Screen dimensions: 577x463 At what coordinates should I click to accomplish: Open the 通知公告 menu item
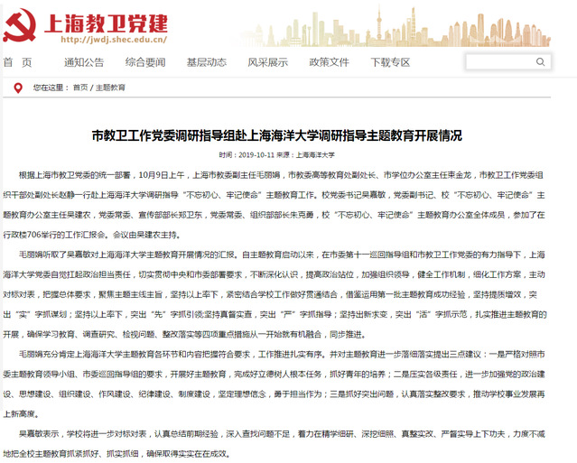pyautogui.click(x=84, y=62)
